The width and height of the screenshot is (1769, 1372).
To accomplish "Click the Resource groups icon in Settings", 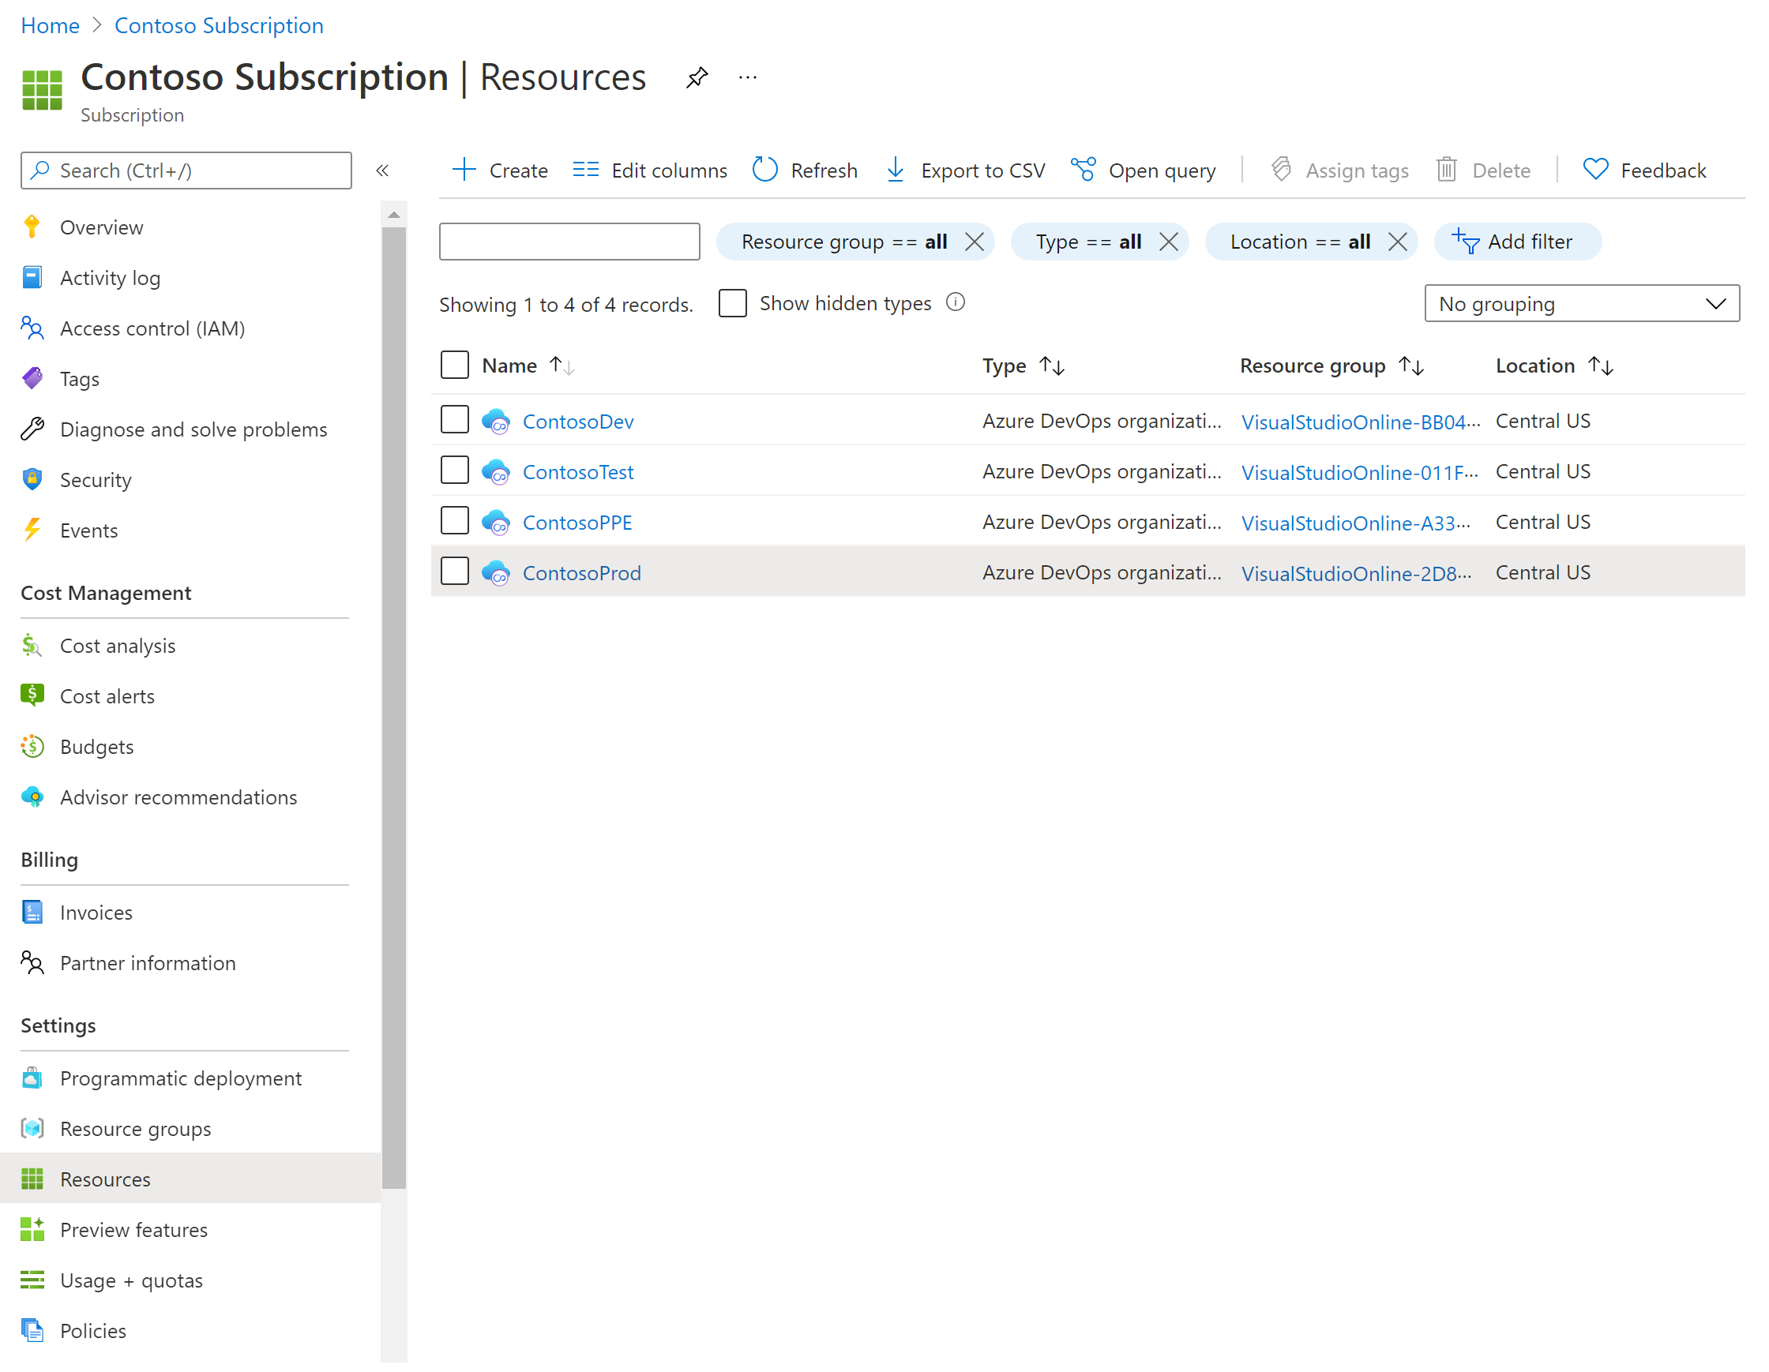I will tap(32, 1128).
